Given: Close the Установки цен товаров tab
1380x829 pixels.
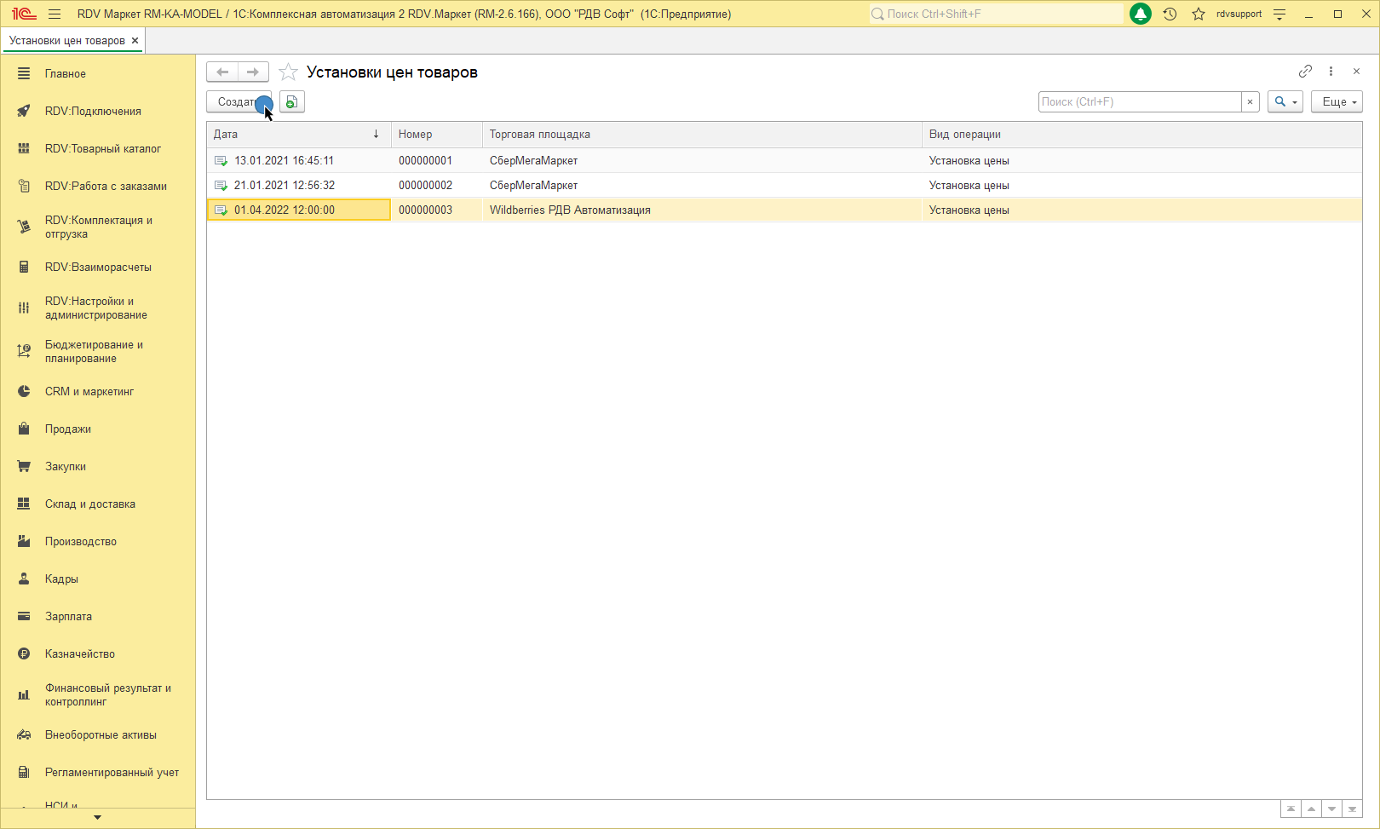Looking at the screenshot, I should point(135,41).
